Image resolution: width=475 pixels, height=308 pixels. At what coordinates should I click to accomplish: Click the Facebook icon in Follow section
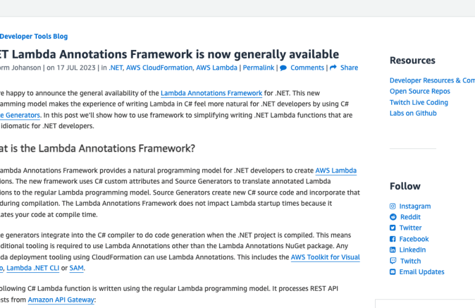point(393,239)
